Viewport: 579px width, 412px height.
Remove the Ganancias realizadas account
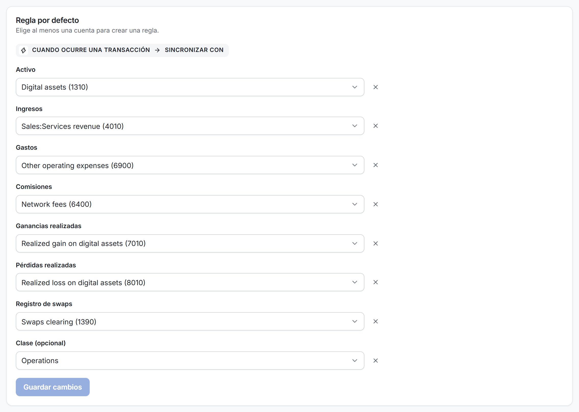pyautogui.click(x=375, y=243)
